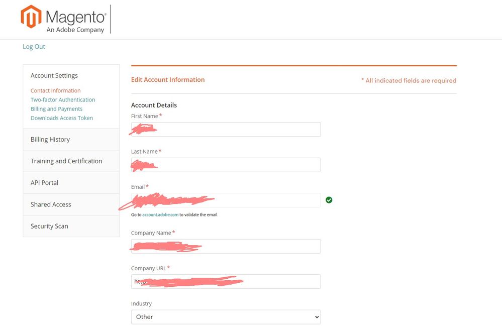Expand the Industry dropdown
This screenshot has width=502, height=335.
[226, 317]
